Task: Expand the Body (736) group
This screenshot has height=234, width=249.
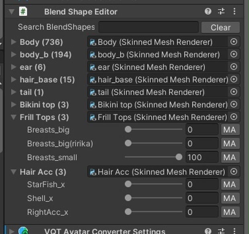Action: [x=14, y=42]
